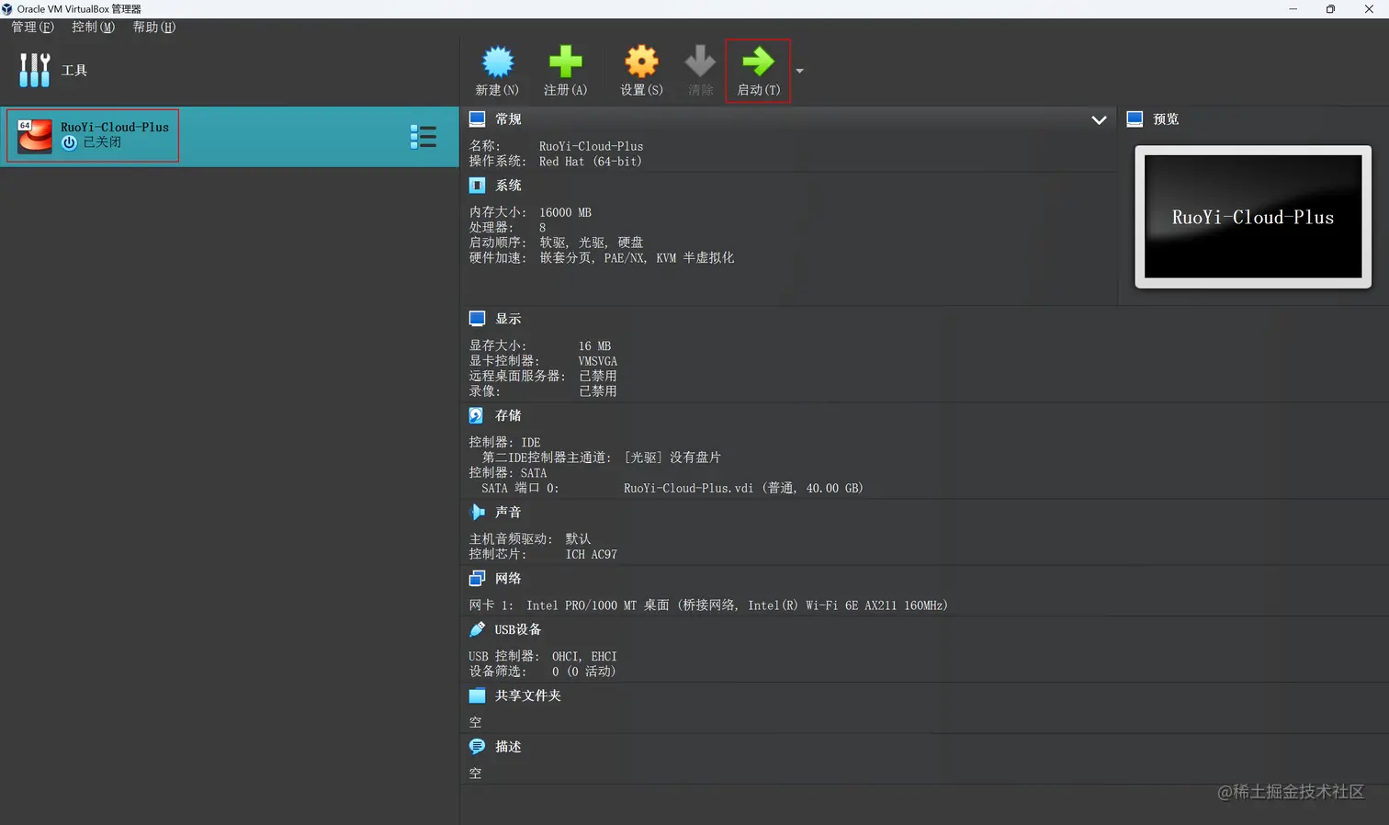Click the Red Hat OS icon of RuoYi-Cloud-Plus

coord(35,136)
